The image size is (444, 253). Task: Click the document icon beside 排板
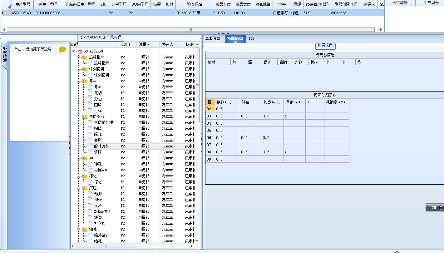tap(90, 200)
